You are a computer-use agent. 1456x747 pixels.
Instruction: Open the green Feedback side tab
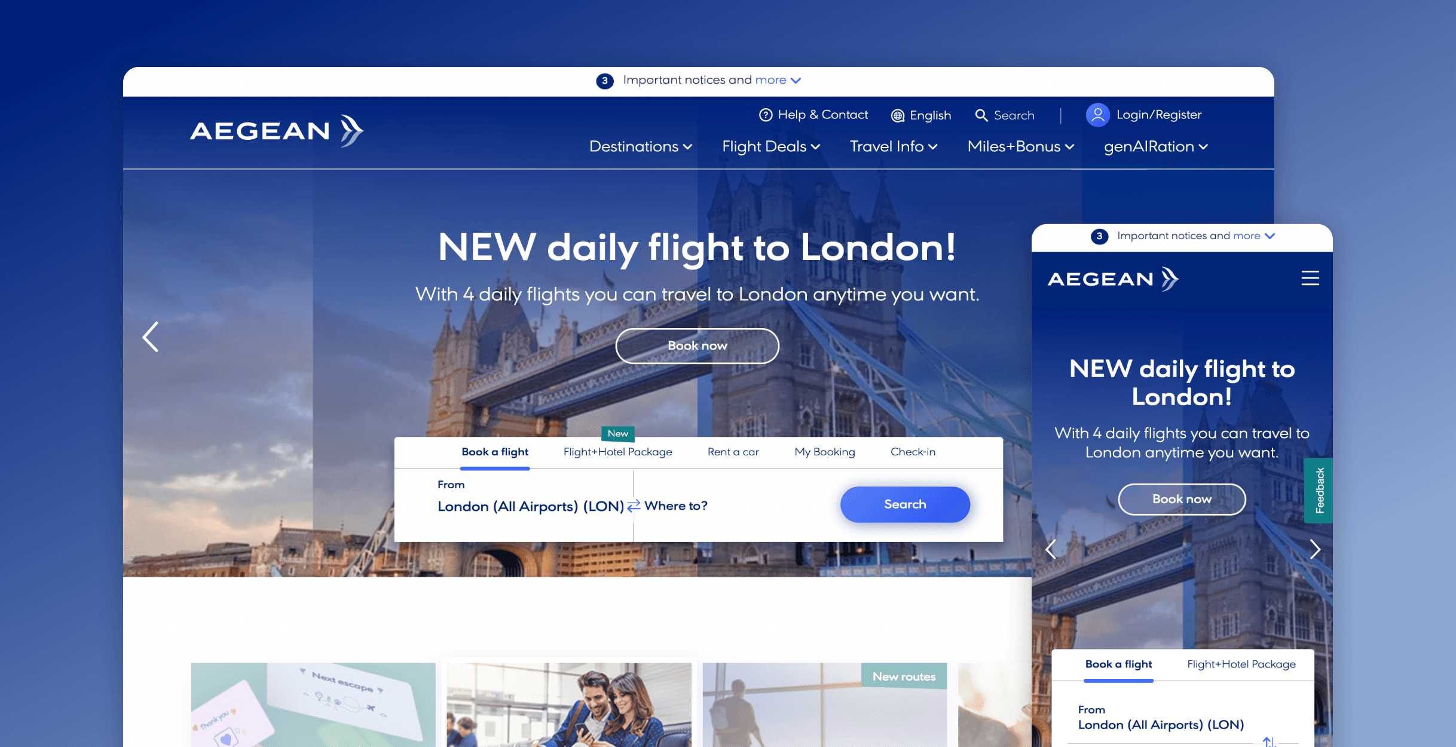coord(1319,491)
